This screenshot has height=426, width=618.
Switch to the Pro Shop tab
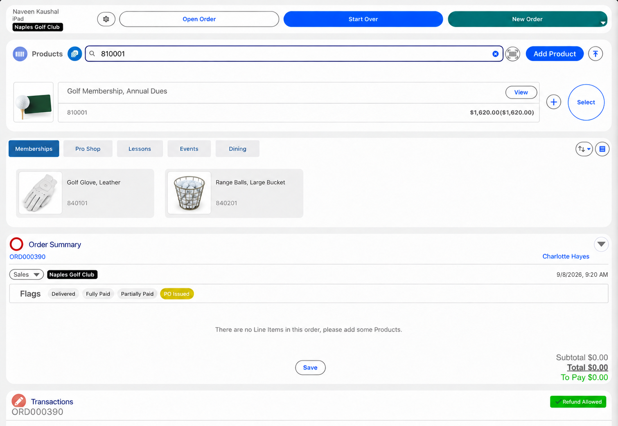tap(88, 149)
